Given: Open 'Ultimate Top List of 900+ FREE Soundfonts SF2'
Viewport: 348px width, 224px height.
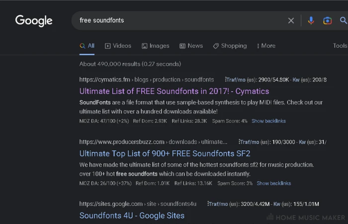Looking at the screenshot, I should [165, 153].
